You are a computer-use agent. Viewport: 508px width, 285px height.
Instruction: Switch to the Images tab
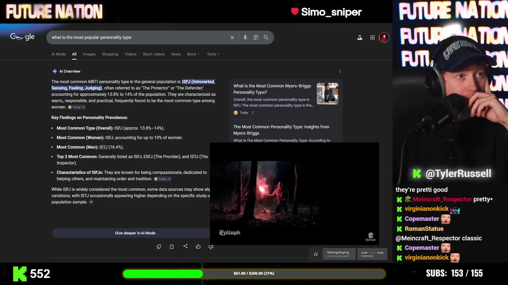tap(89, 54)
